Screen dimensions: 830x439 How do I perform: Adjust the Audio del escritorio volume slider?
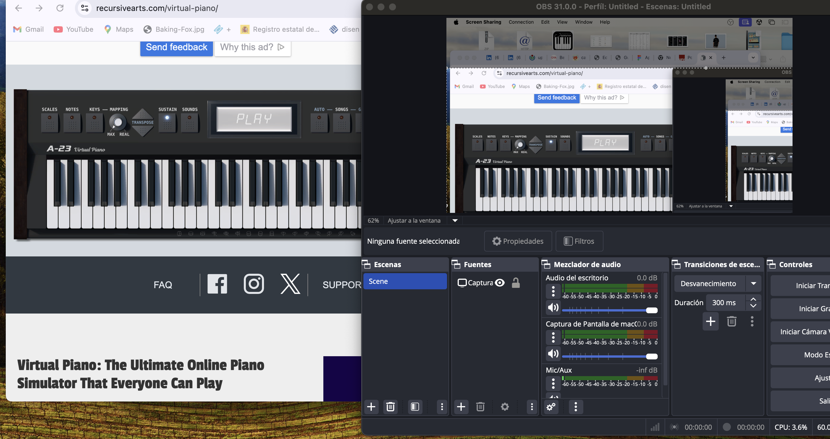coord(610,310)
